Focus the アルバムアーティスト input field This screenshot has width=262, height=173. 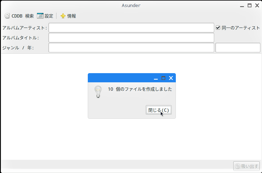click(x=131, y=28)
